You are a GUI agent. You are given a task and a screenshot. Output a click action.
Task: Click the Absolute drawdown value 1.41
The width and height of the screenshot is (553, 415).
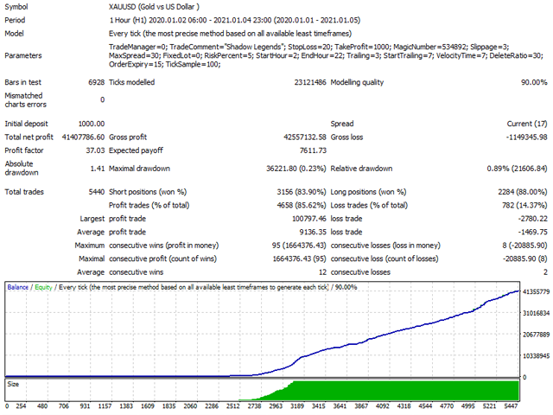click(98, 169)
